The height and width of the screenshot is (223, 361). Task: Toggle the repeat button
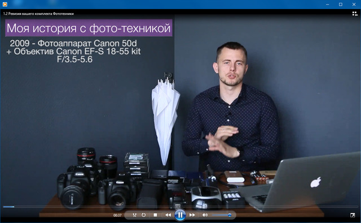pyautogui.click(x=144, y=215)
